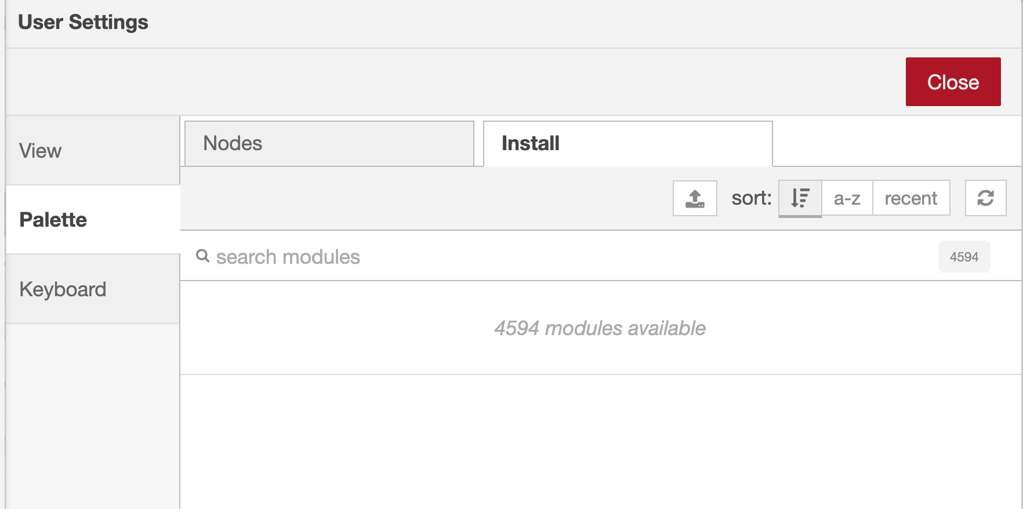This screenshot has width=1023, height=509.
Task: Sort modules by recent
Action: pyautogui.click(x=911, y=198)
